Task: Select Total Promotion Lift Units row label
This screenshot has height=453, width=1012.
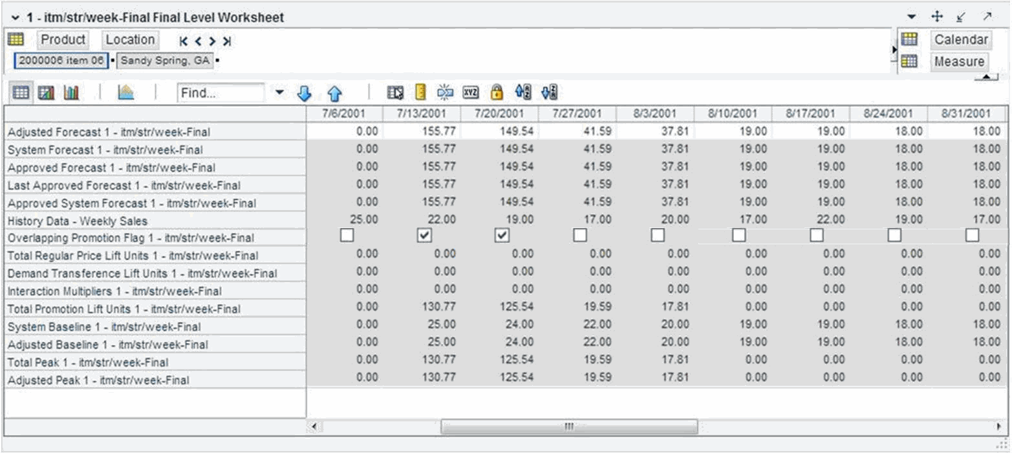Action: tap(155, 309)
